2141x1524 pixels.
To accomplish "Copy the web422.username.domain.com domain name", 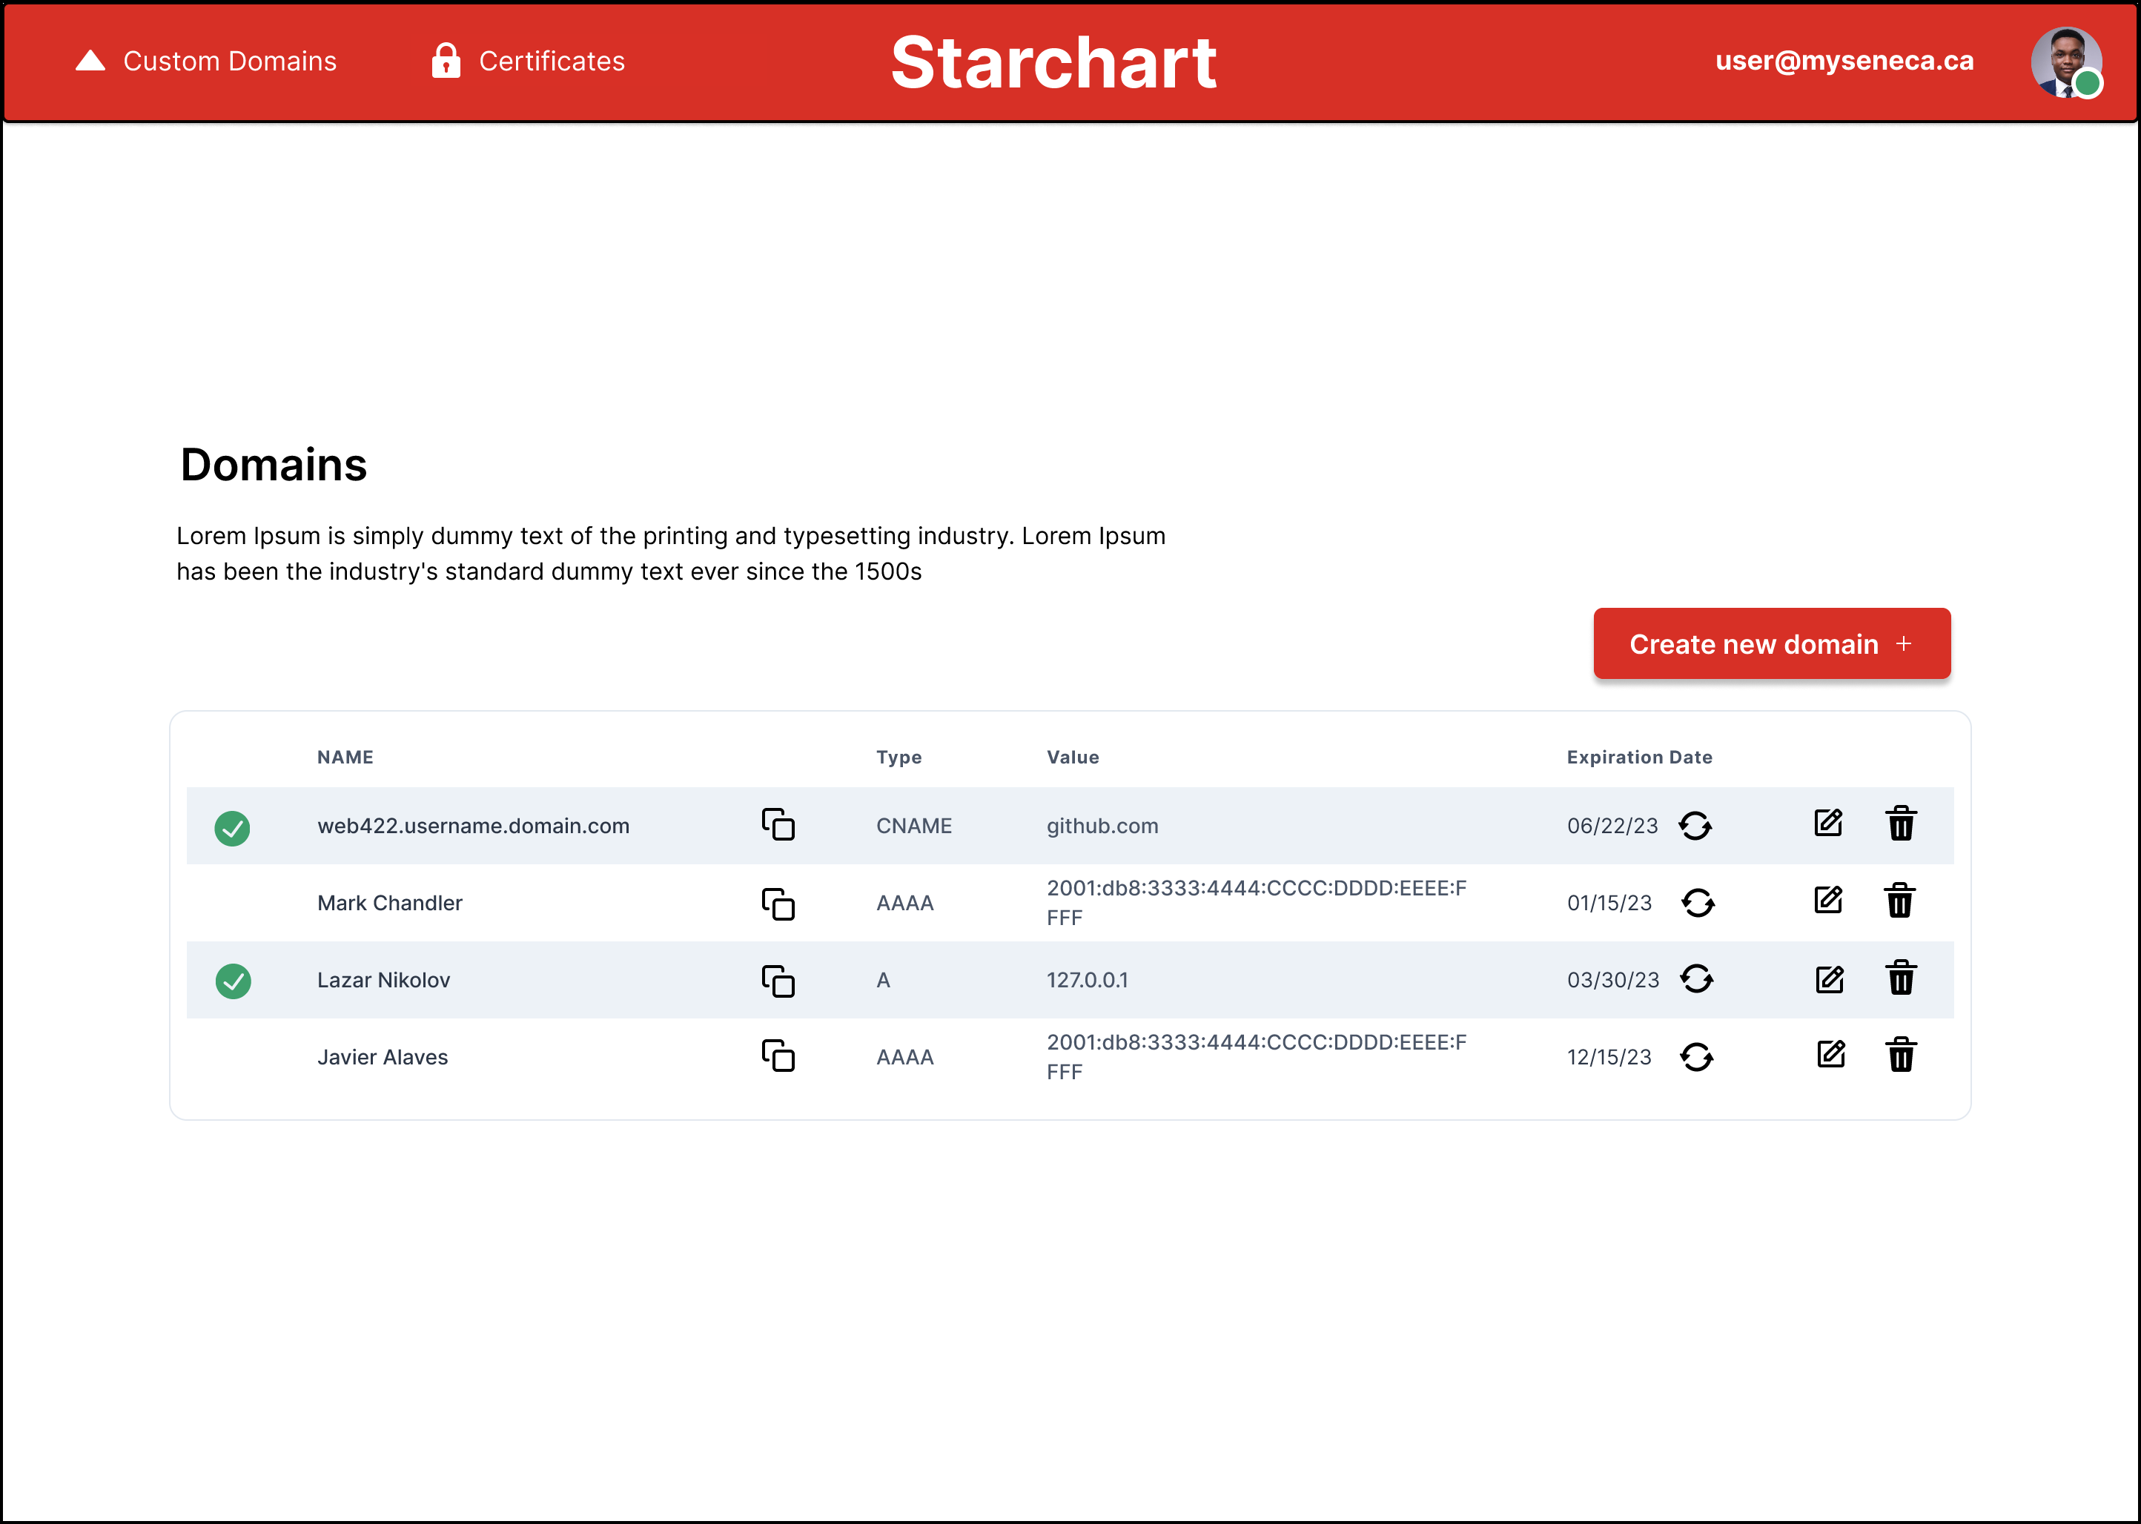I will point(778,824).
